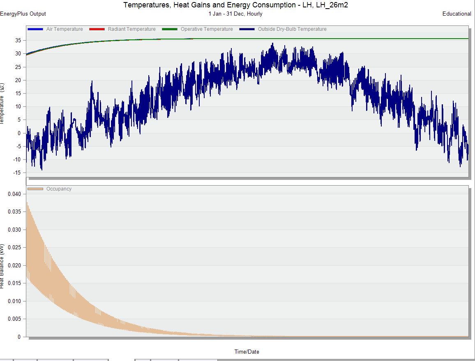Select the Operative Temperature legend label
The width and height of the screenshot is (475, 361).
coord(207,29)
